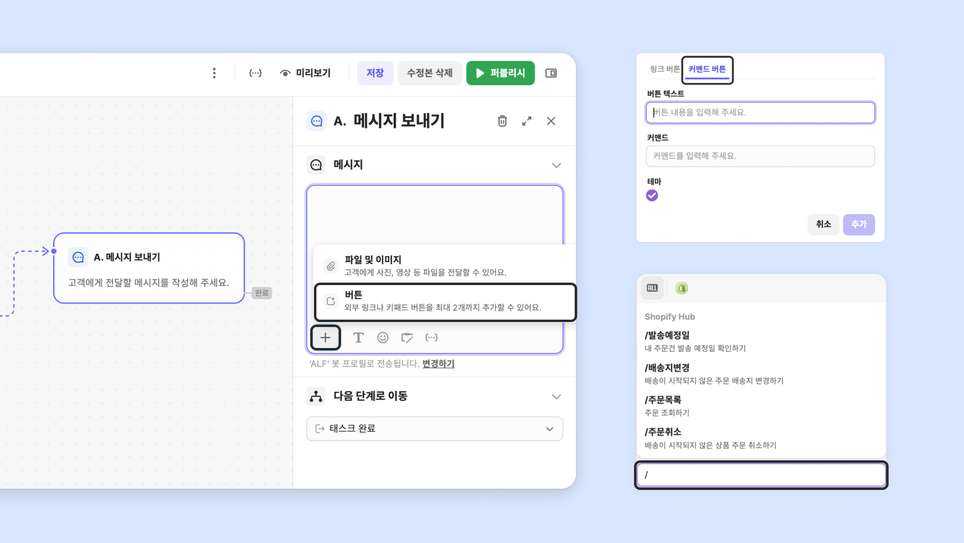The height and width of the screenshot is (543, 964).
Task: Click the green 퍼블리시 publish button
Action: (x=501, y=73)
